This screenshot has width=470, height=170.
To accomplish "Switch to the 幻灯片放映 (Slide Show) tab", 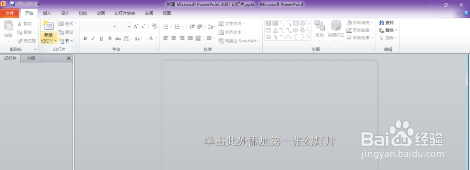I will pos(125,13).
